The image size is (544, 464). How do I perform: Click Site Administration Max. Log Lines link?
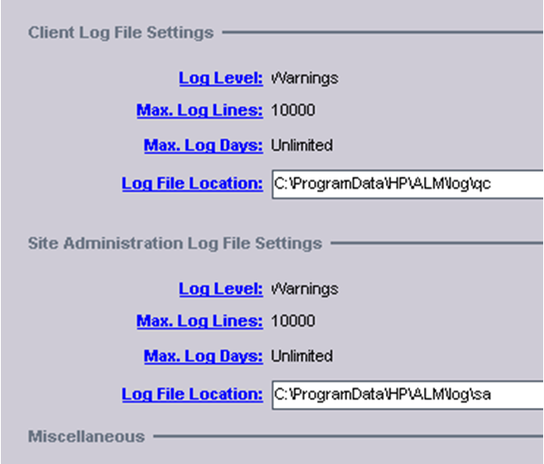click(x=199, y=321)
